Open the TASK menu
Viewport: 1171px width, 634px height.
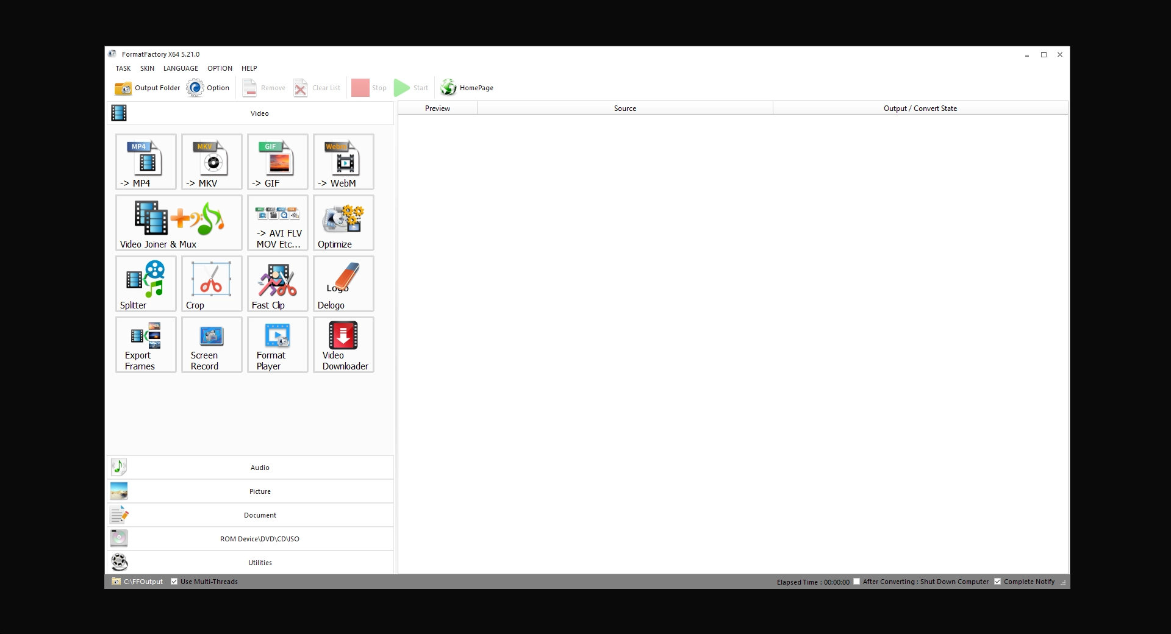123,68
